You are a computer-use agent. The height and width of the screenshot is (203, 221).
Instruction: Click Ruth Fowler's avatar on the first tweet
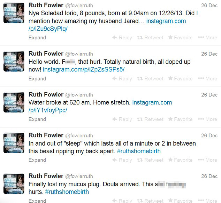pyautogui.click(x=14, y=13)
